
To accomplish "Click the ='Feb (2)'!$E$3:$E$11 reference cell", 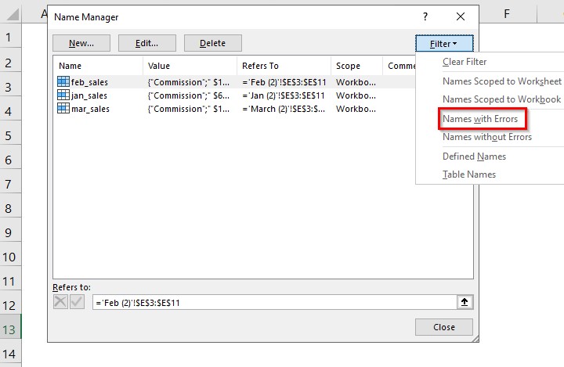I will click(x=284, y=82).
